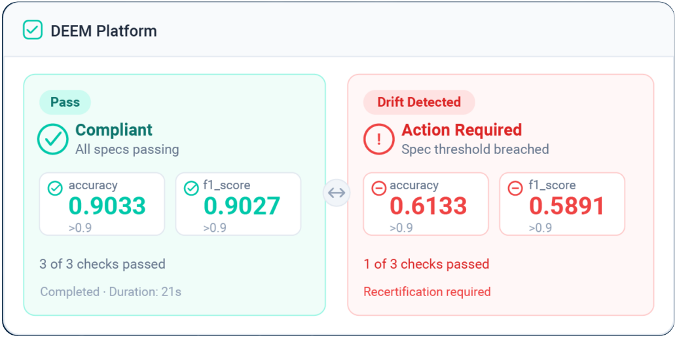Select the Drift Detected status badge
677x338 pixels.
419,102
